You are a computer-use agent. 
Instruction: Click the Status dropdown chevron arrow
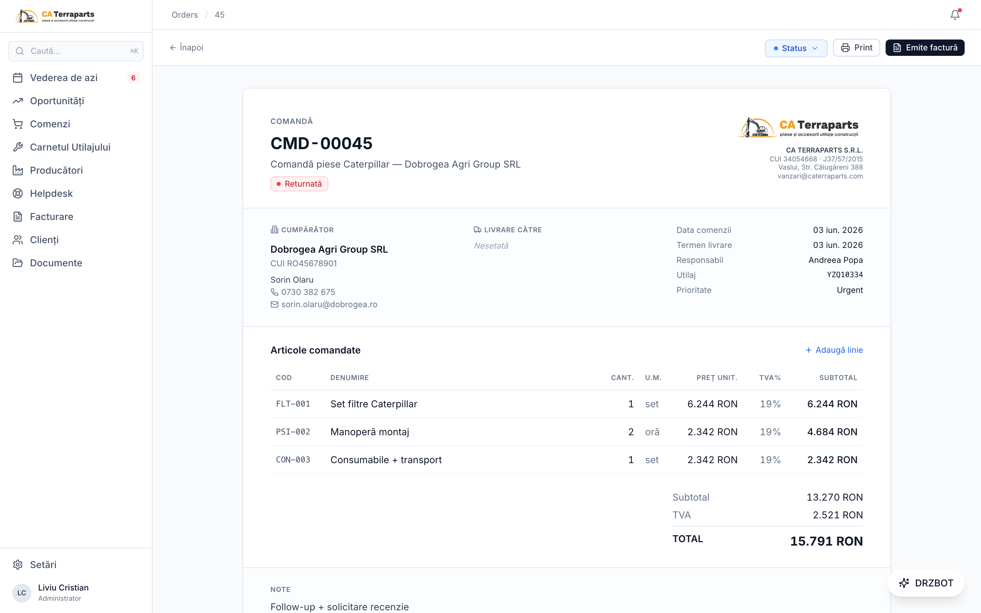point(815,48)
